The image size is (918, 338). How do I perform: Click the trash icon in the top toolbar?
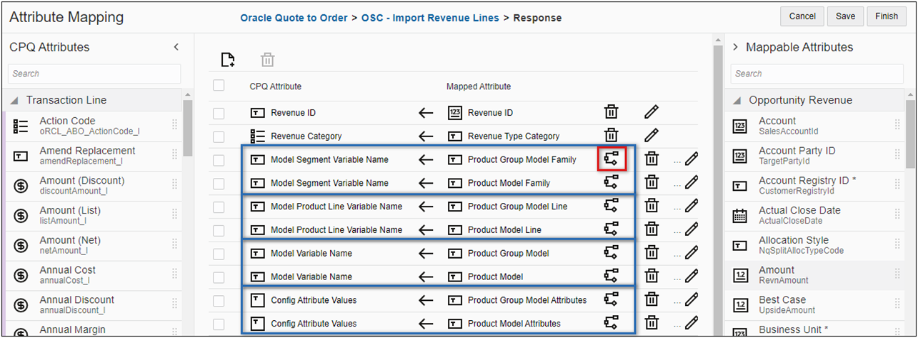(x=267, y=60)
